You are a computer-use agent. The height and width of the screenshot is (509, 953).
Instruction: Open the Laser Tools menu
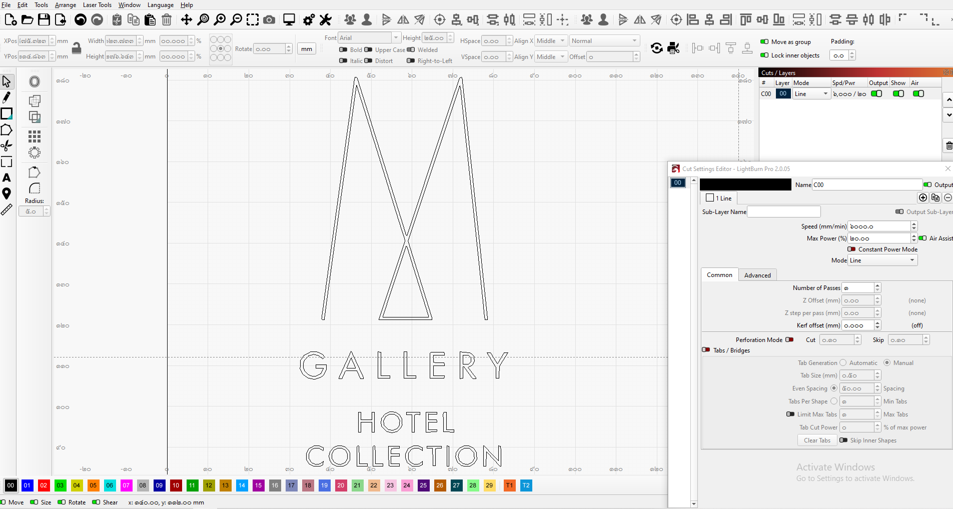point(97,5)
